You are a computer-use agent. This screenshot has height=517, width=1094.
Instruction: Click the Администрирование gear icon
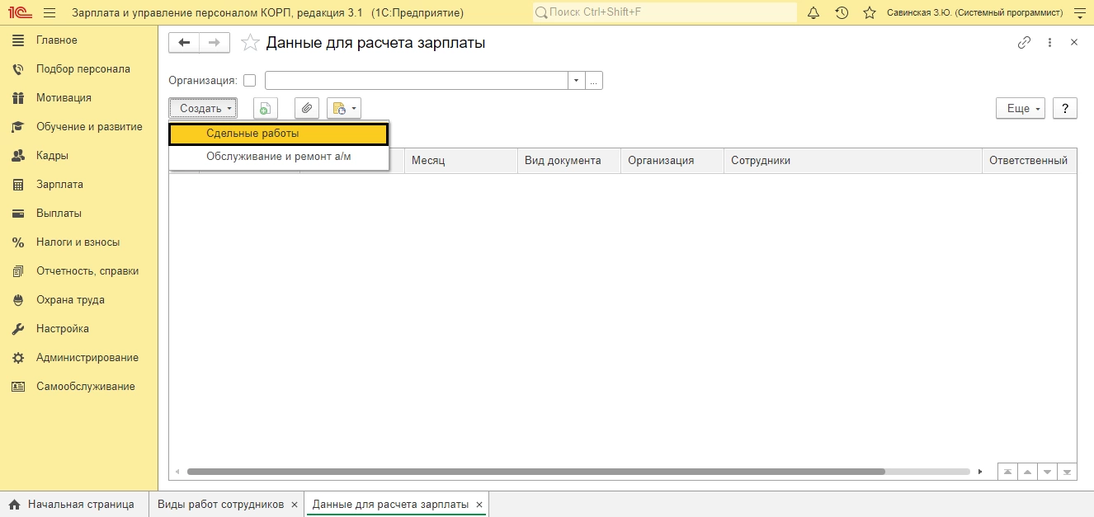[x=18, y=358]
